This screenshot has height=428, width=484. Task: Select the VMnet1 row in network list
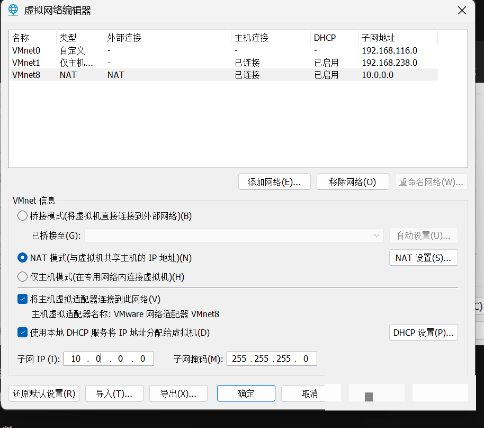[x=225, y=63]
